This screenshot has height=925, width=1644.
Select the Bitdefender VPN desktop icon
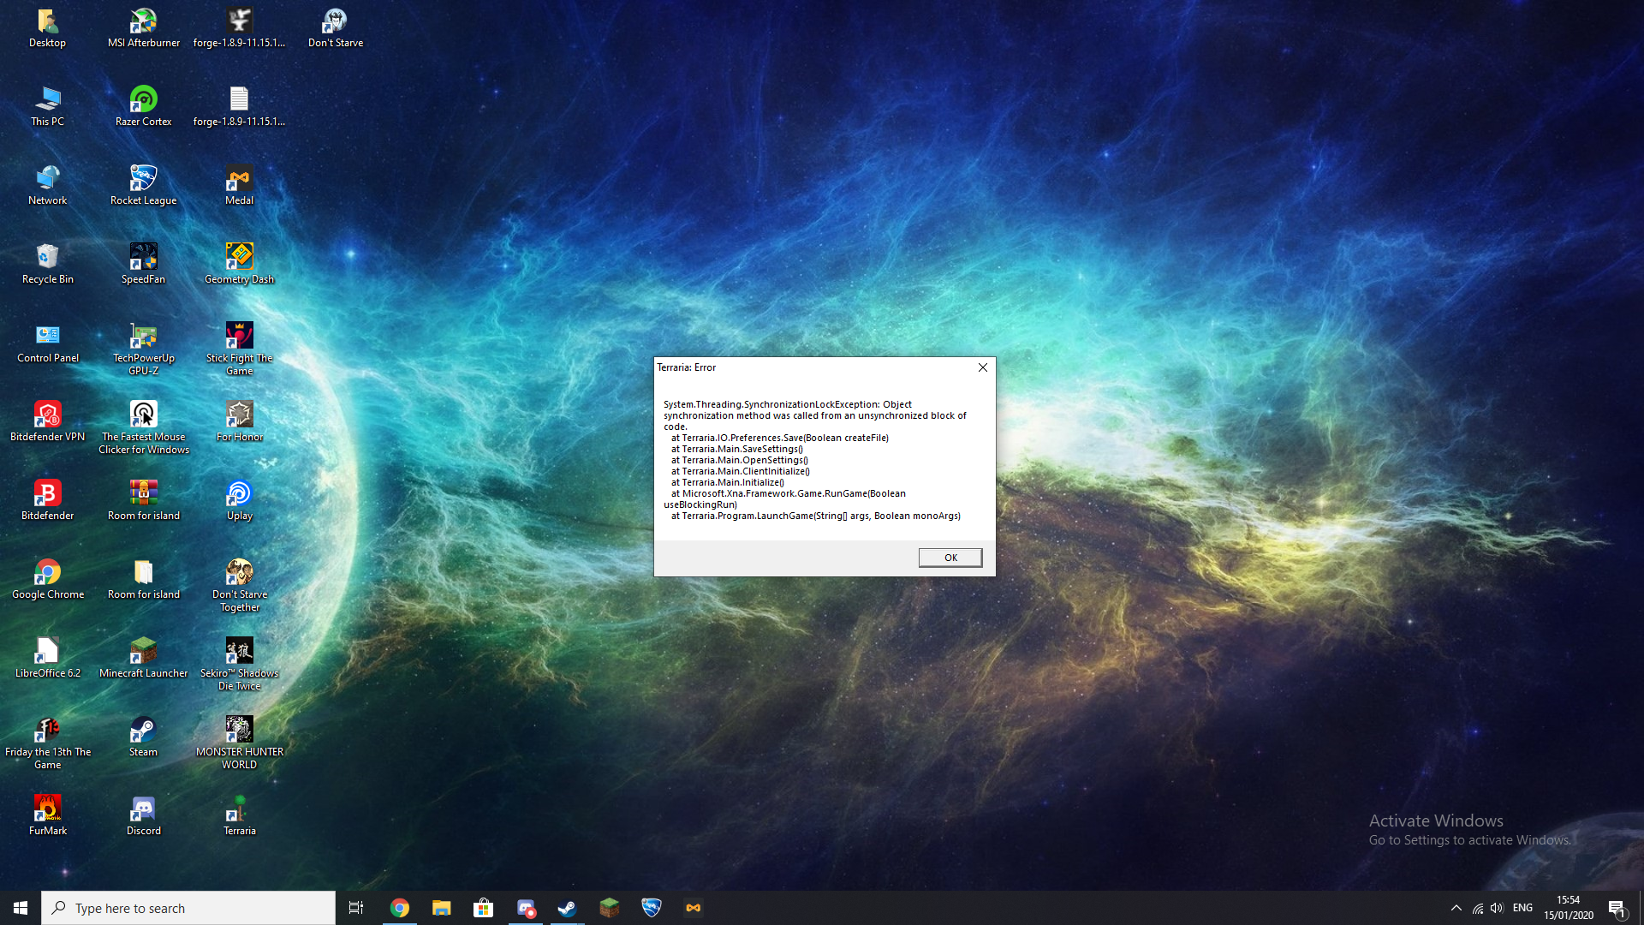point(48,422)
